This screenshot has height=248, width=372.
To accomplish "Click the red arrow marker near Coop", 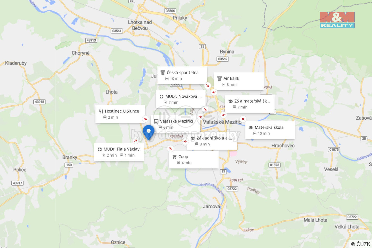I will click(171, 149).
